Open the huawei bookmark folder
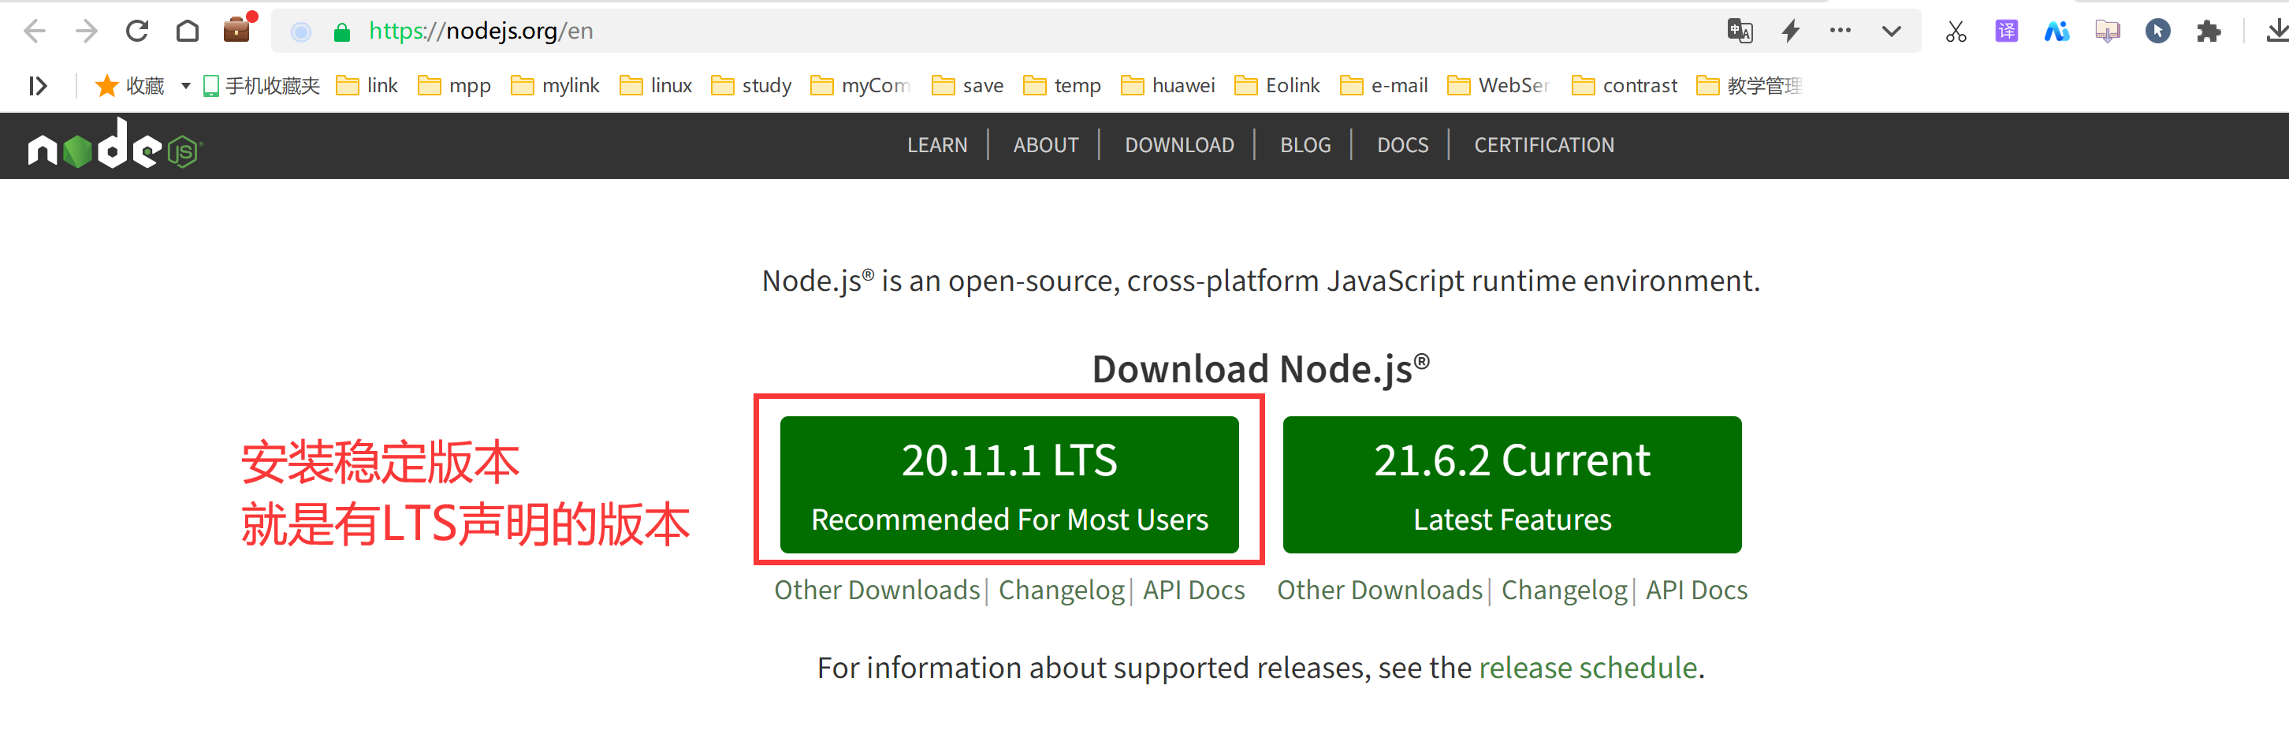 (1168, 85)
